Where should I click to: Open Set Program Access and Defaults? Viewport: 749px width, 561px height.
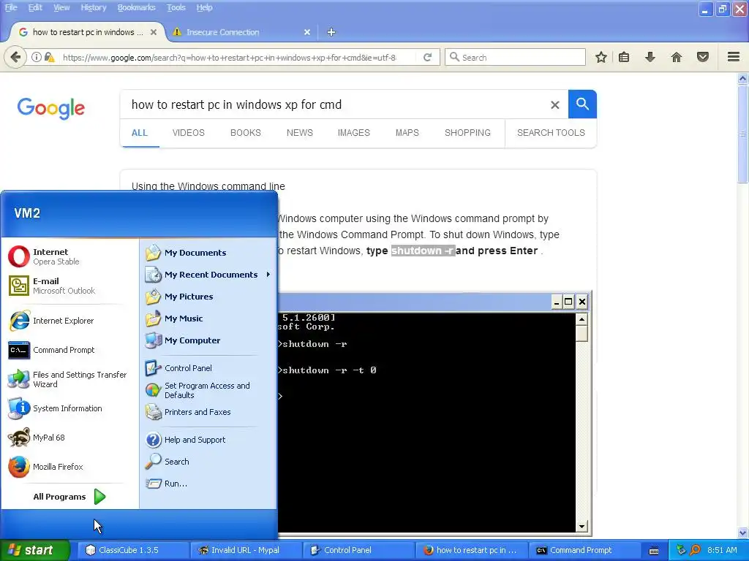[x=208, y=390]
